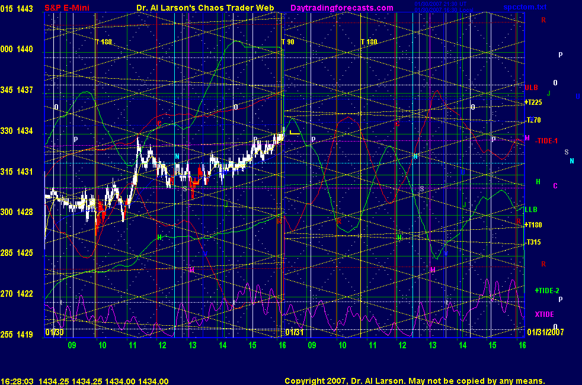The height and width of the screenshot is (385, 582).
Task: Select the +T225 line label
Action: coord(533,102)
